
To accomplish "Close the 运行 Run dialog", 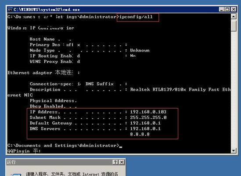I will (122, 162).
